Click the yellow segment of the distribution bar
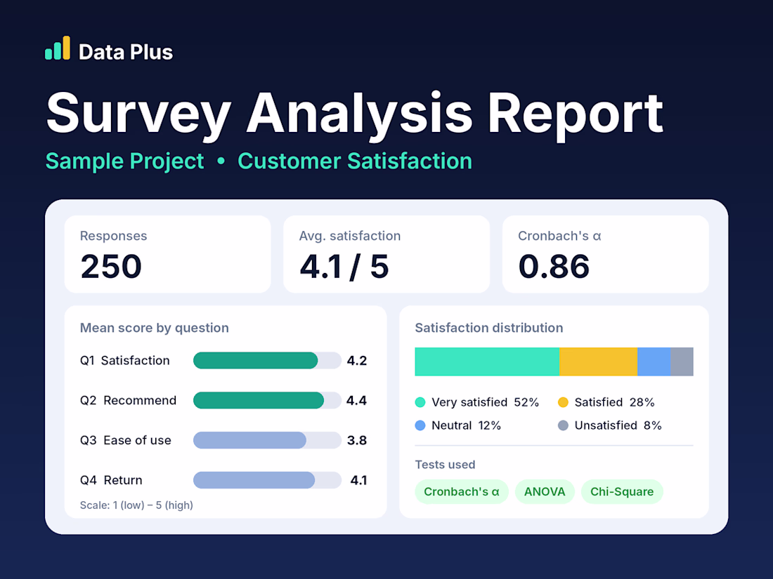Screen dimensions: 773x579 click(599, 362)
